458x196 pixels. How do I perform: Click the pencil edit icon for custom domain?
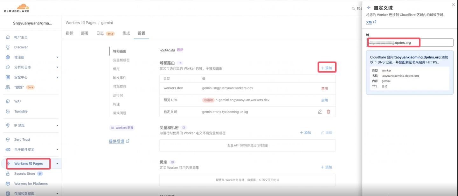point(320,112)
